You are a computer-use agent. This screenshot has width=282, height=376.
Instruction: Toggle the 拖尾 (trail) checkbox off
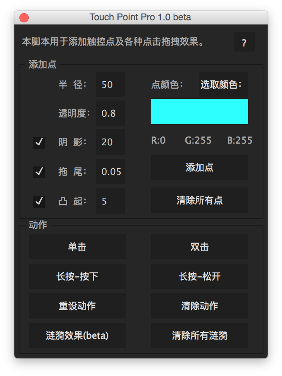[x=38, y=172]
